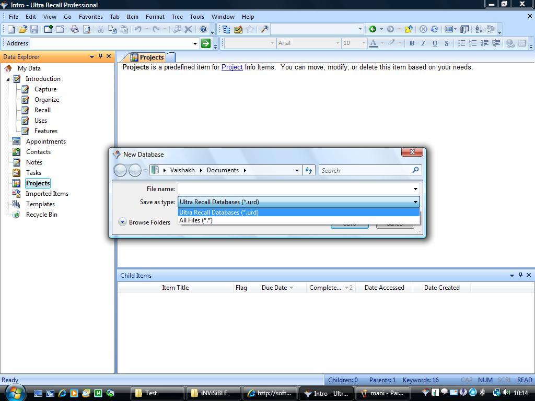
Task: Toggle bulleted list formatting
Action: 461,43
